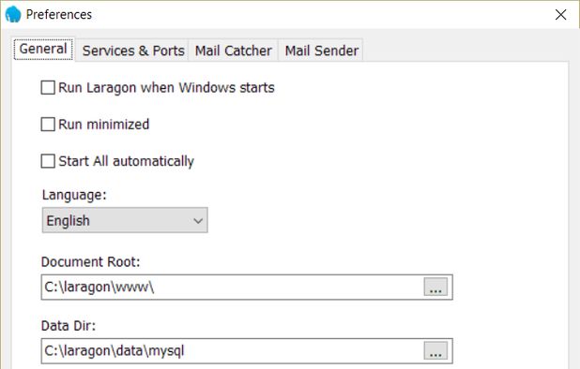Click the Laragon elephant icon in title bar
The image size is (580, 369).
coord(13,14)
